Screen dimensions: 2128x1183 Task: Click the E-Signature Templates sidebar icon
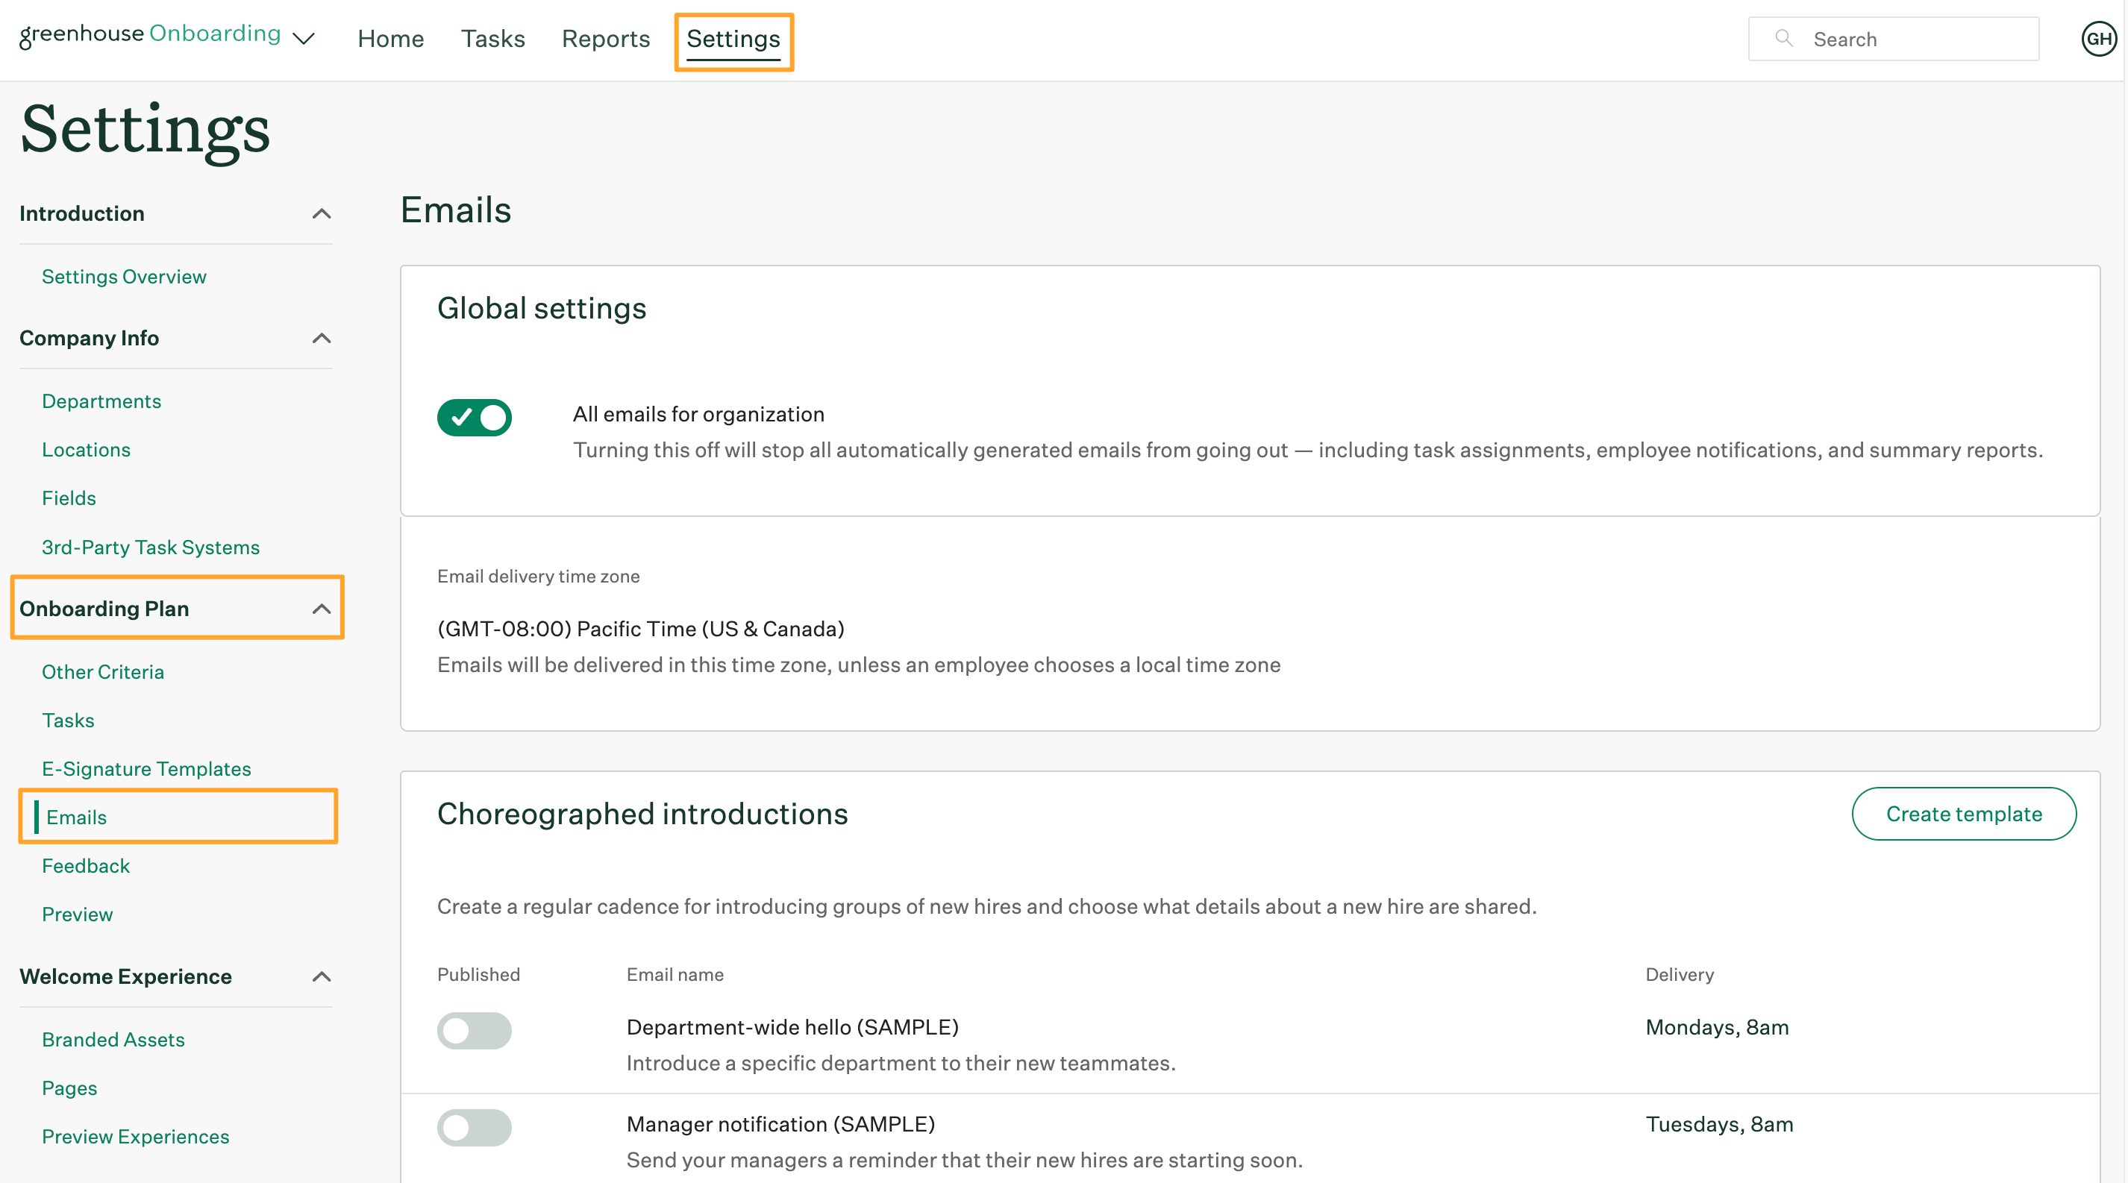tap(147, 766)
